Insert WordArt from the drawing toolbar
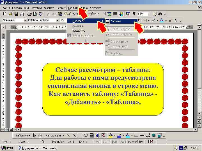 [97, 135]
